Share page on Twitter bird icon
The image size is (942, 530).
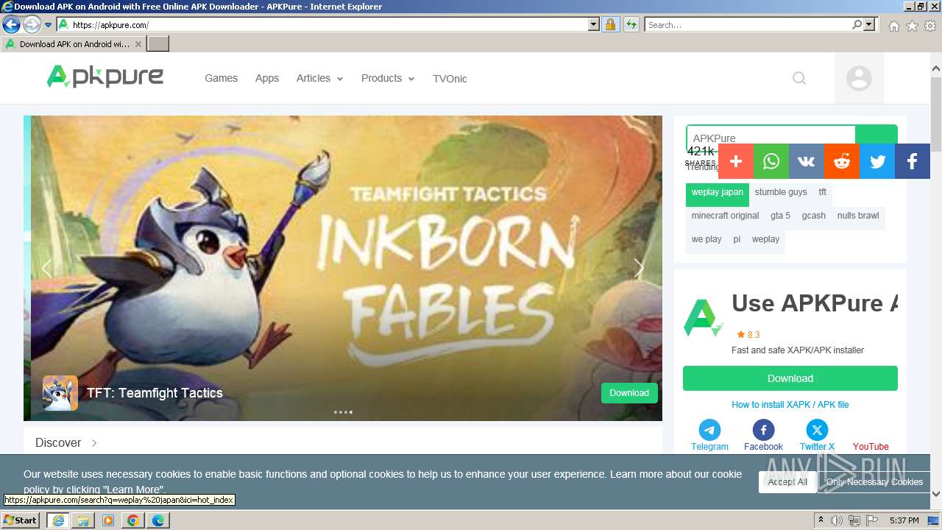pos(877,161)
